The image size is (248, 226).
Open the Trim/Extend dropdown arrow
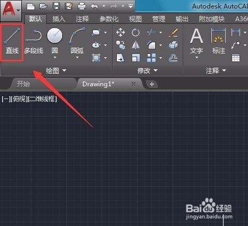coord(161,32)
